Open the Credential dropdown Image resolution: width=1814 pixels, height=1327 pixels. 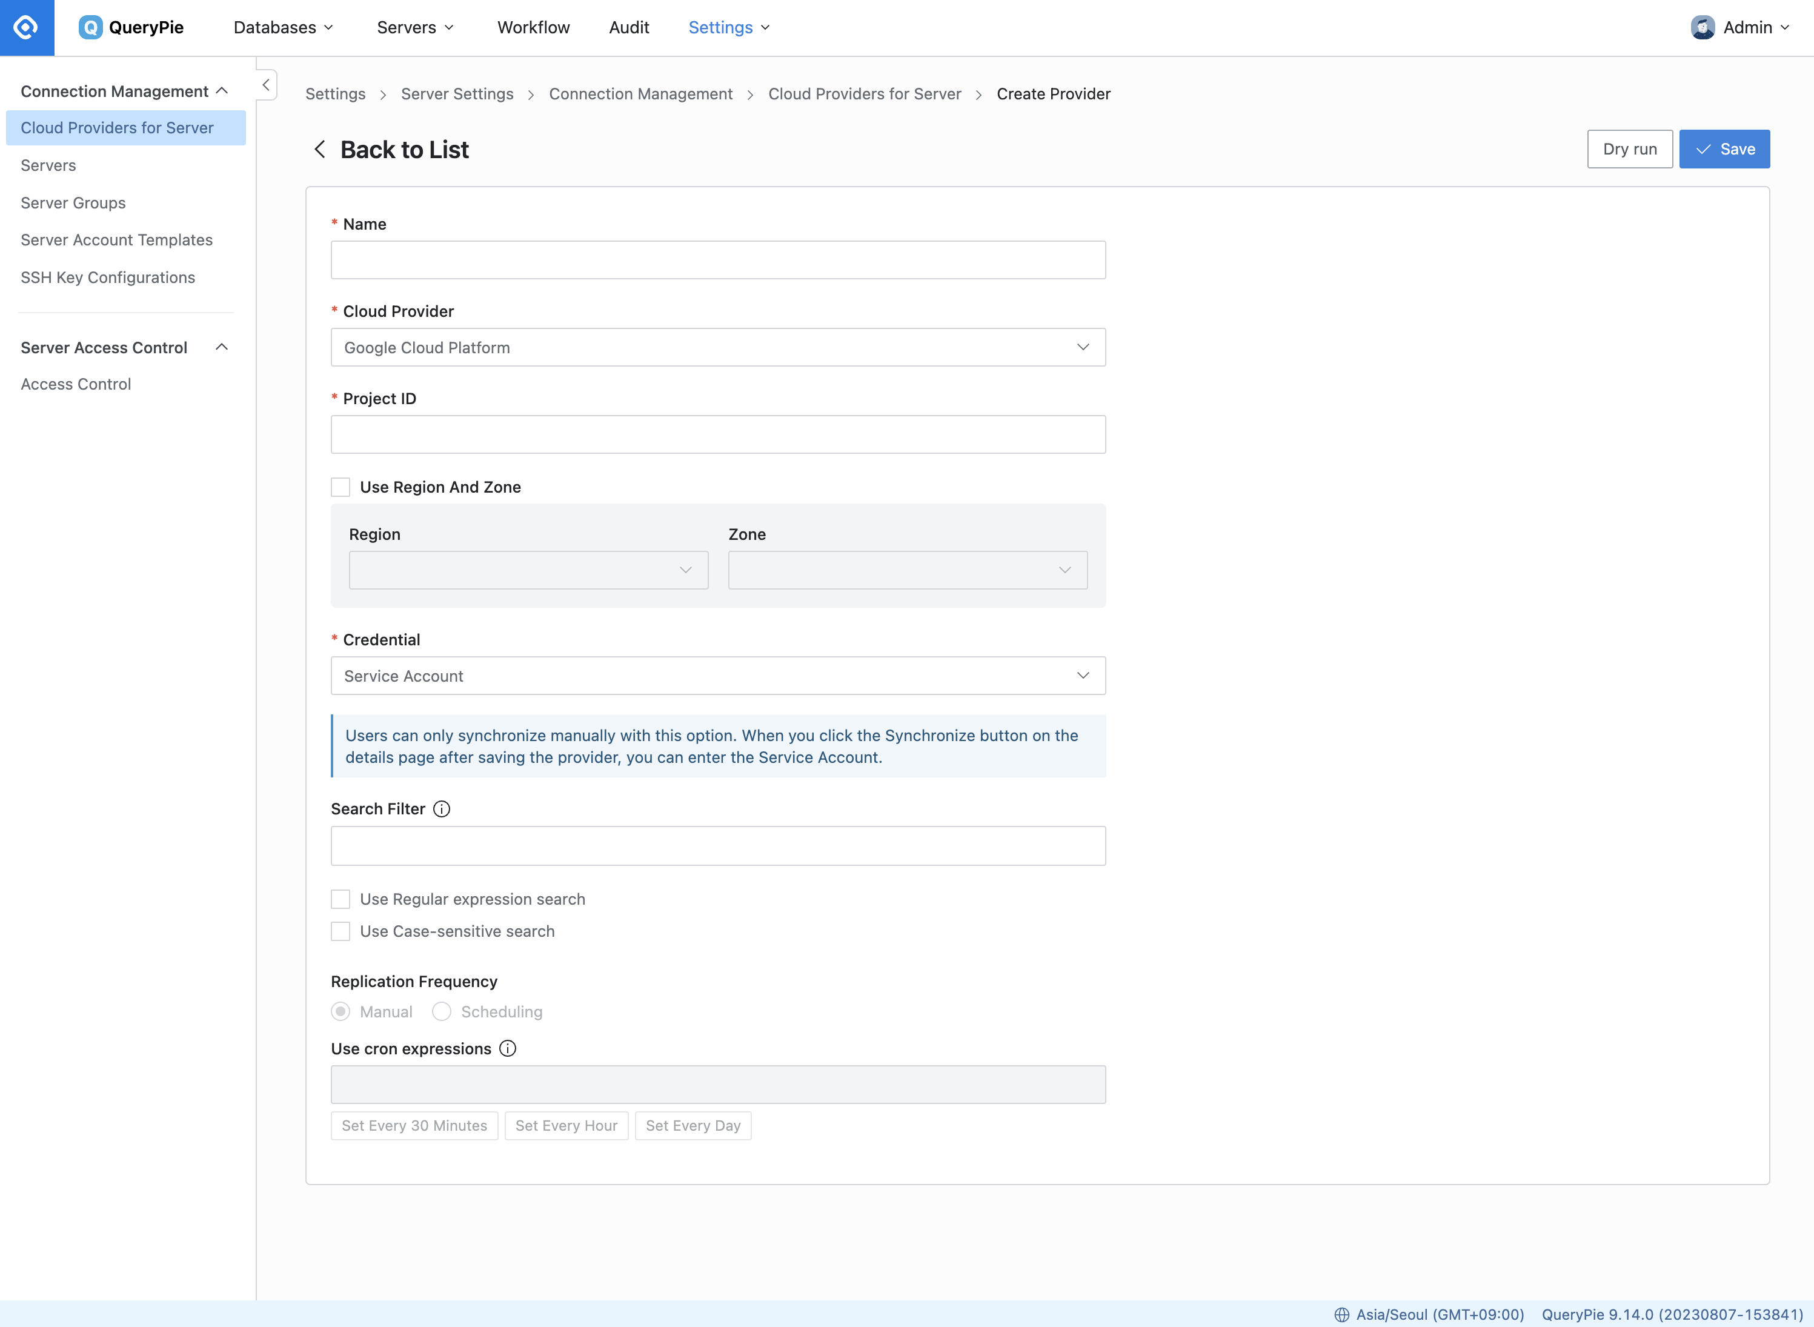click(x=718, y=676)
